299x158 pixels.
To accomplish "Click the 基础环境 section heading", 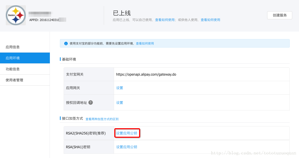I will 69,59.
